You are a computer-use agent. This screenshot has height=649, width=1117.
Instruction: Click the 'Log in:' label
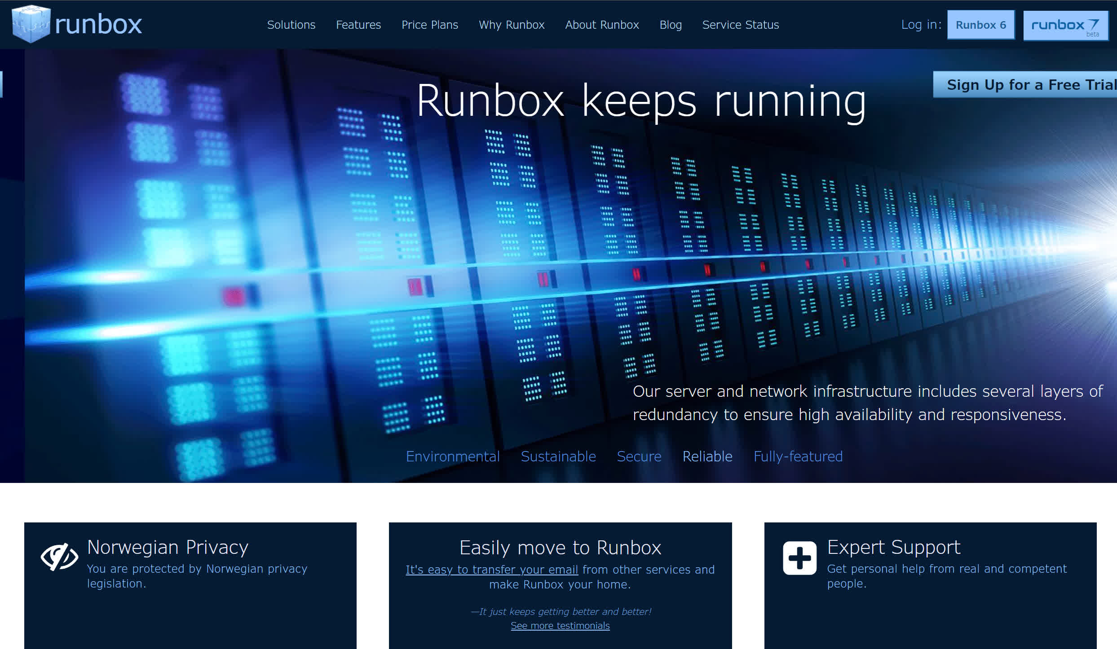click(921, 25)
